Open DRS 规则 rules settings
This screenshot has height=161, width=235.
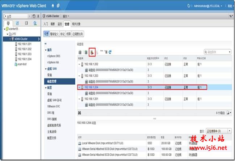(52, 119)
